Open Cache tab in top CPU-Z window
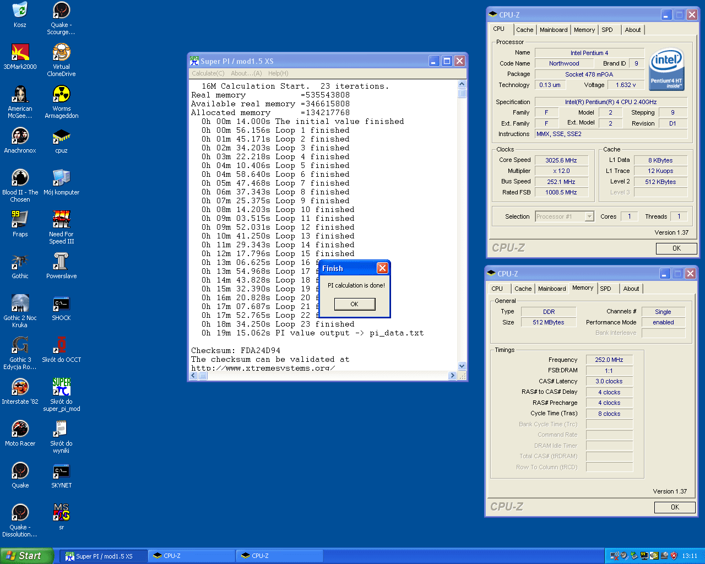Viewport: 705px width, 564px height. 524,30
